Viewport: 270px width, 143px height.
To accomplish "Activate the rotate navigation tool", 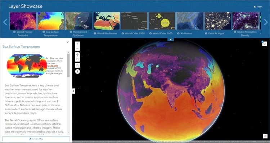I will click(x=77, y=59).
